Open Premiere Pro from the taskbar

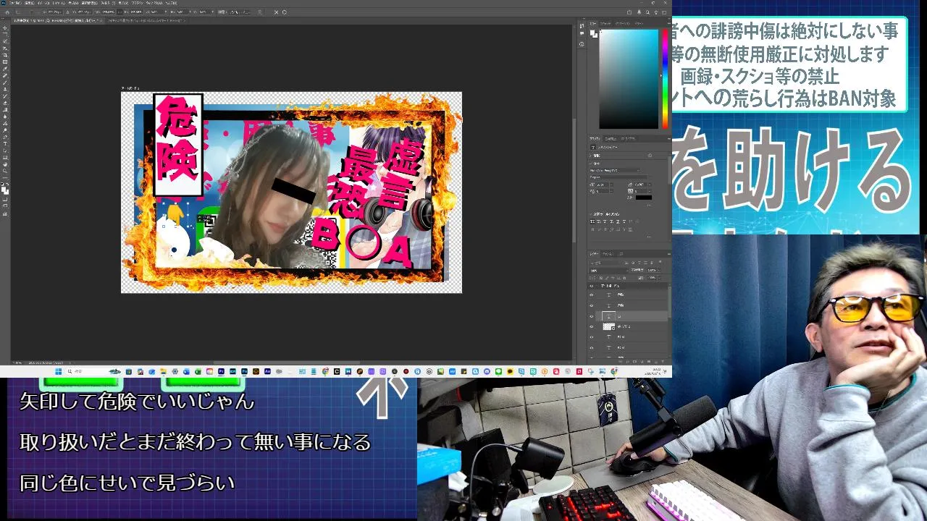point(222,371)
